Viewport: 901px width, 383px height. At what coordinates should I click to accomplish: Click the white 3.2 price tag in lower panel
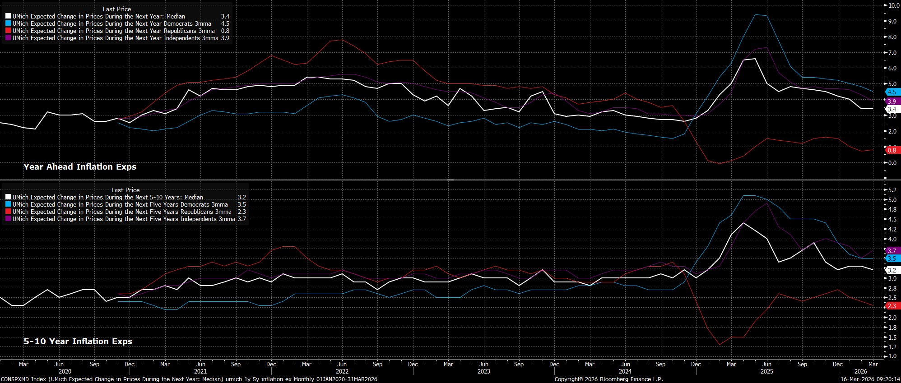(892, 270)
